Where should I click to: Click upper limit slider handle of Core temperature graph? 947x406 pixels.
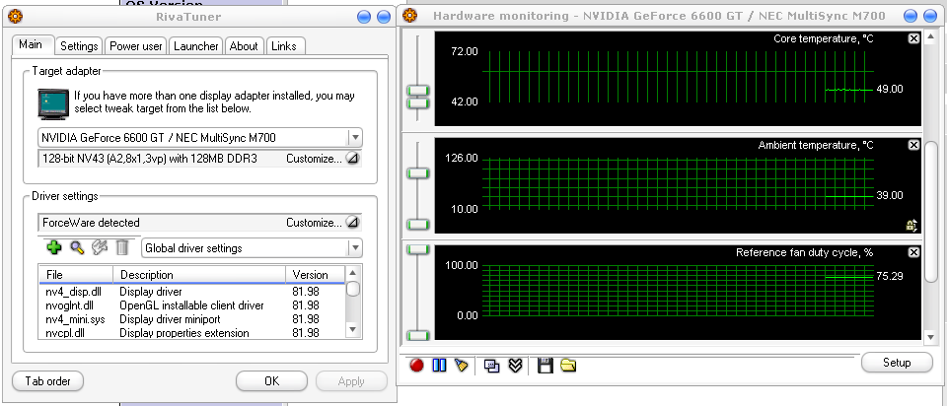click(418, 91)
